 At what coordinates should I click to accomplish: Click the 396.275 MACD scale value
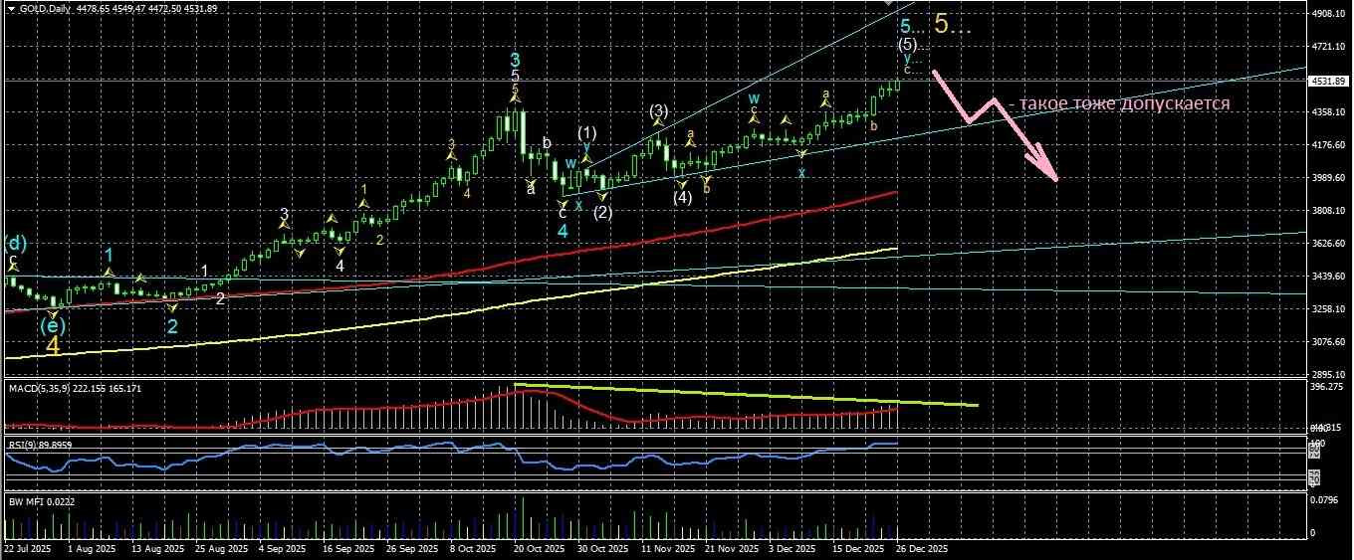pyautogui.click(x=1329, y=387)
